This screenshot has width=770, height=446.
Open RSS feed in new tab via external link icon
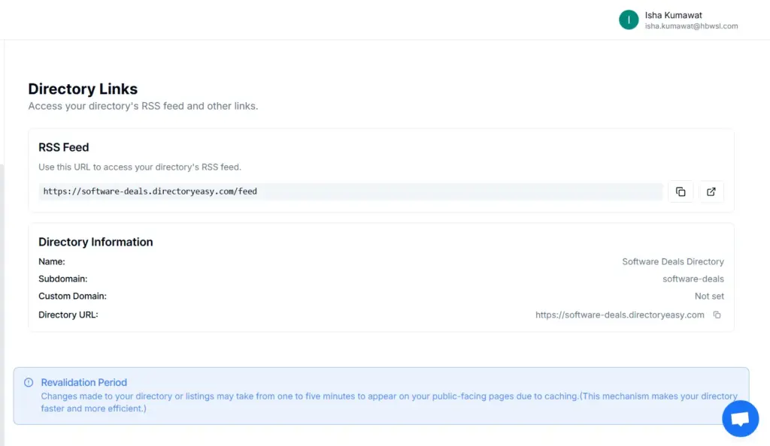click(x=711, y=191)
